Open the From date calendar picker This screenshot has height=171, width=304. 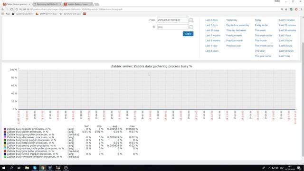coord(191,20)
